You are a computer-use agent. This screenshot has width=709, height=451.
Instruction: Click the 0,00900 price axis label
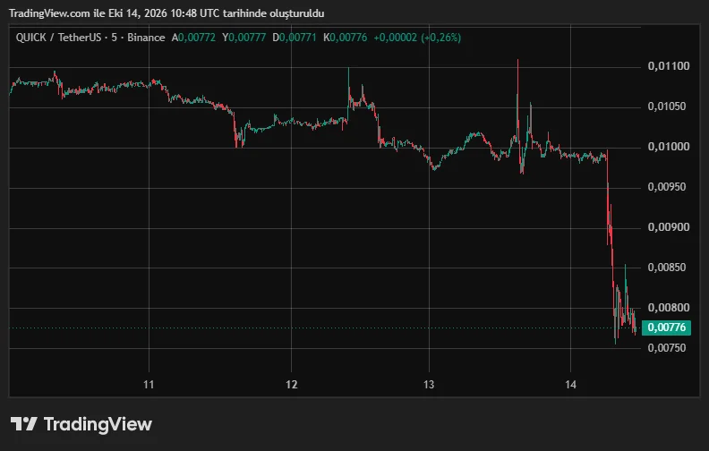[x=669, y=227]
